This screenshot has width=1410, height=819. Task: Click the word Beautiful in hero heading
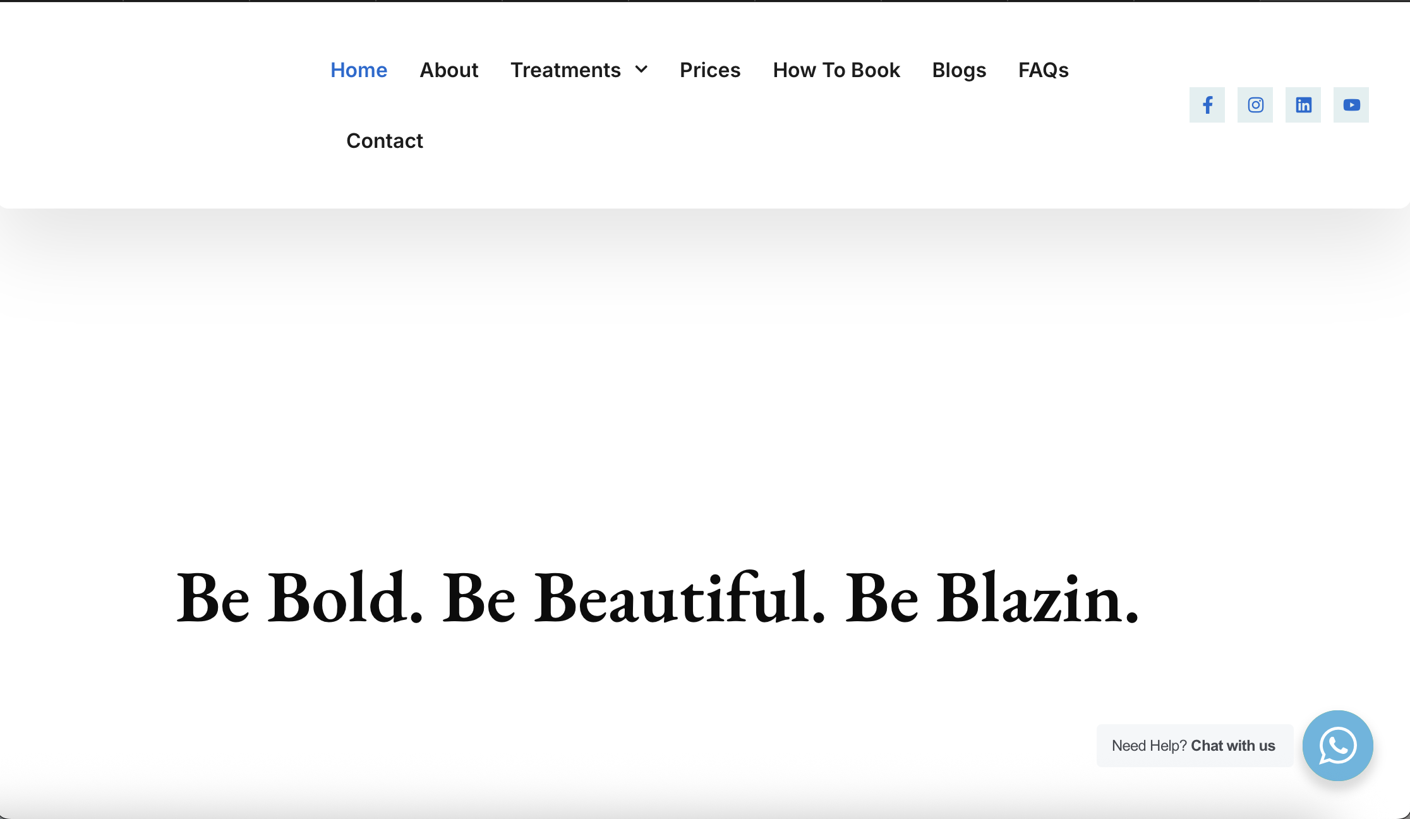tap(673, 598)
